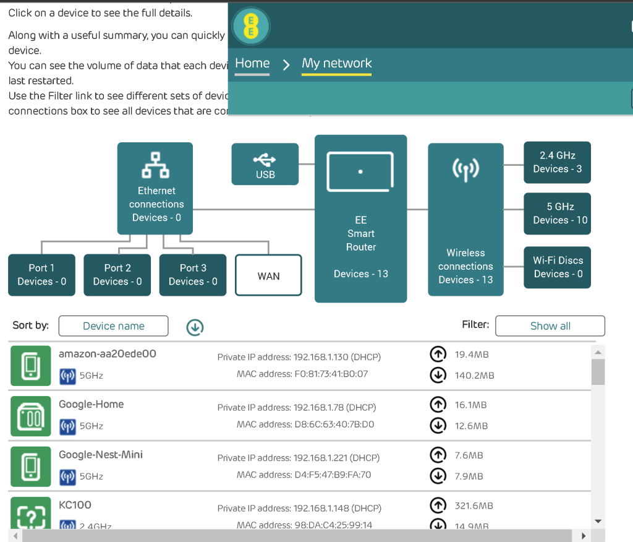Click the EE logo icon

pyautogui.click(x=251, y=26)
